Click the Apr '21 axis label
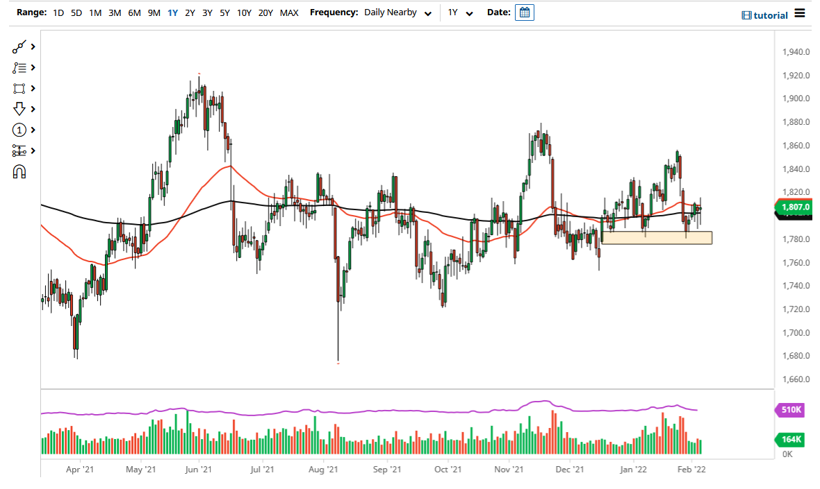This screenshot has height=489, width=820. click(80, 469)
